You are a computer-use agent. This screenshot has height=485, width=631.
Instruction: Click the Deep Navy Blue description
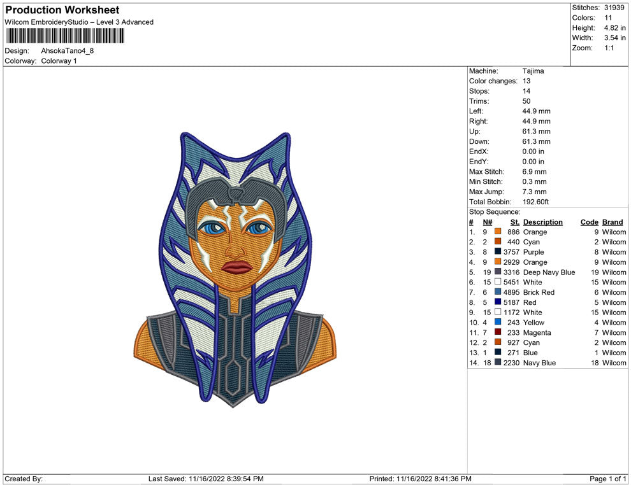tap(549, 272)
